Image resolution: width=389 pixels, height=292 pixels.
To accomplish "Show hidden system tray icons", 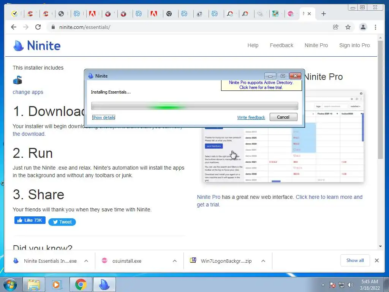I will 323,285.
